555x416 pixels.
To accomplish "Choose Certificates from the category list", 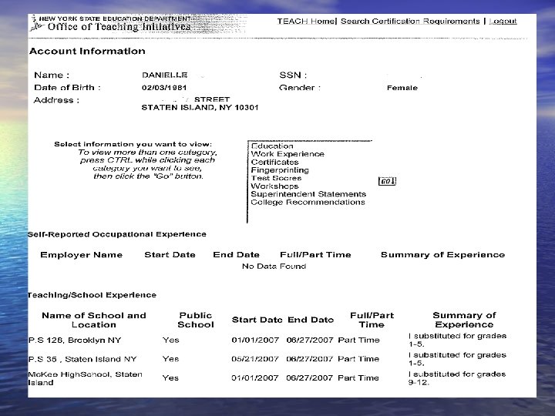I will coord(274,162).
